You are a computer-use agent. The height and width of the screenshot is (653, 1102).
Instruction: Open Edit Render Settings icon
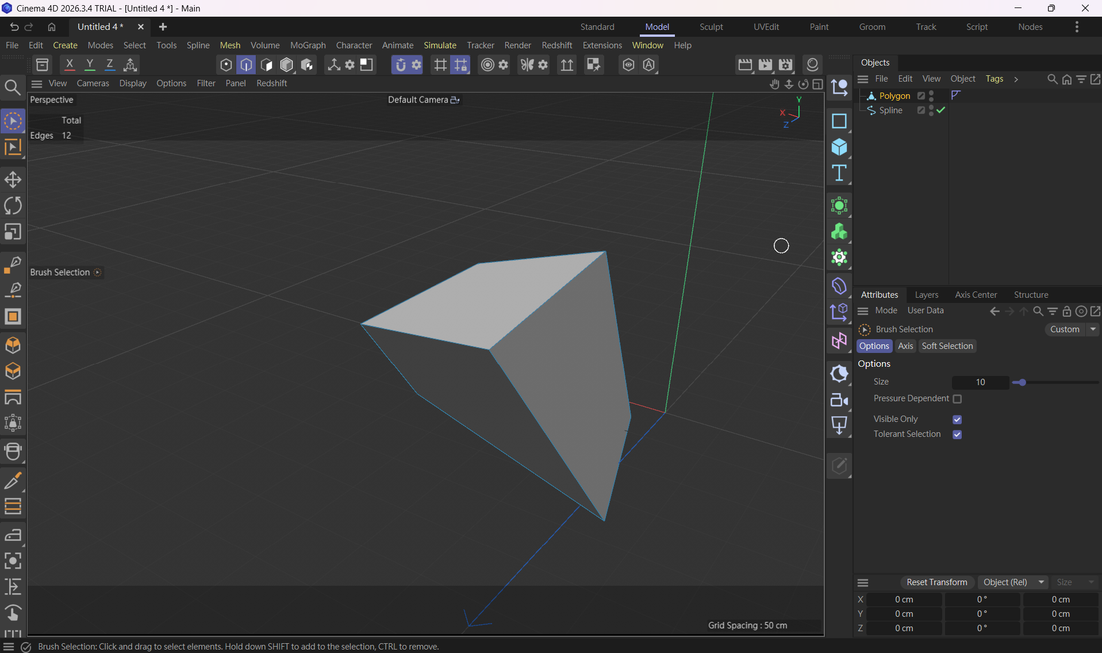pyautogui.click(x=786, y=65)
